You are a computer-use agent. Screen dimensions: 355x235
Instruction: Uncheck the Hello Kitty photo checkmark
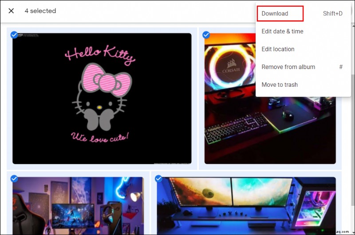(14, 35)
